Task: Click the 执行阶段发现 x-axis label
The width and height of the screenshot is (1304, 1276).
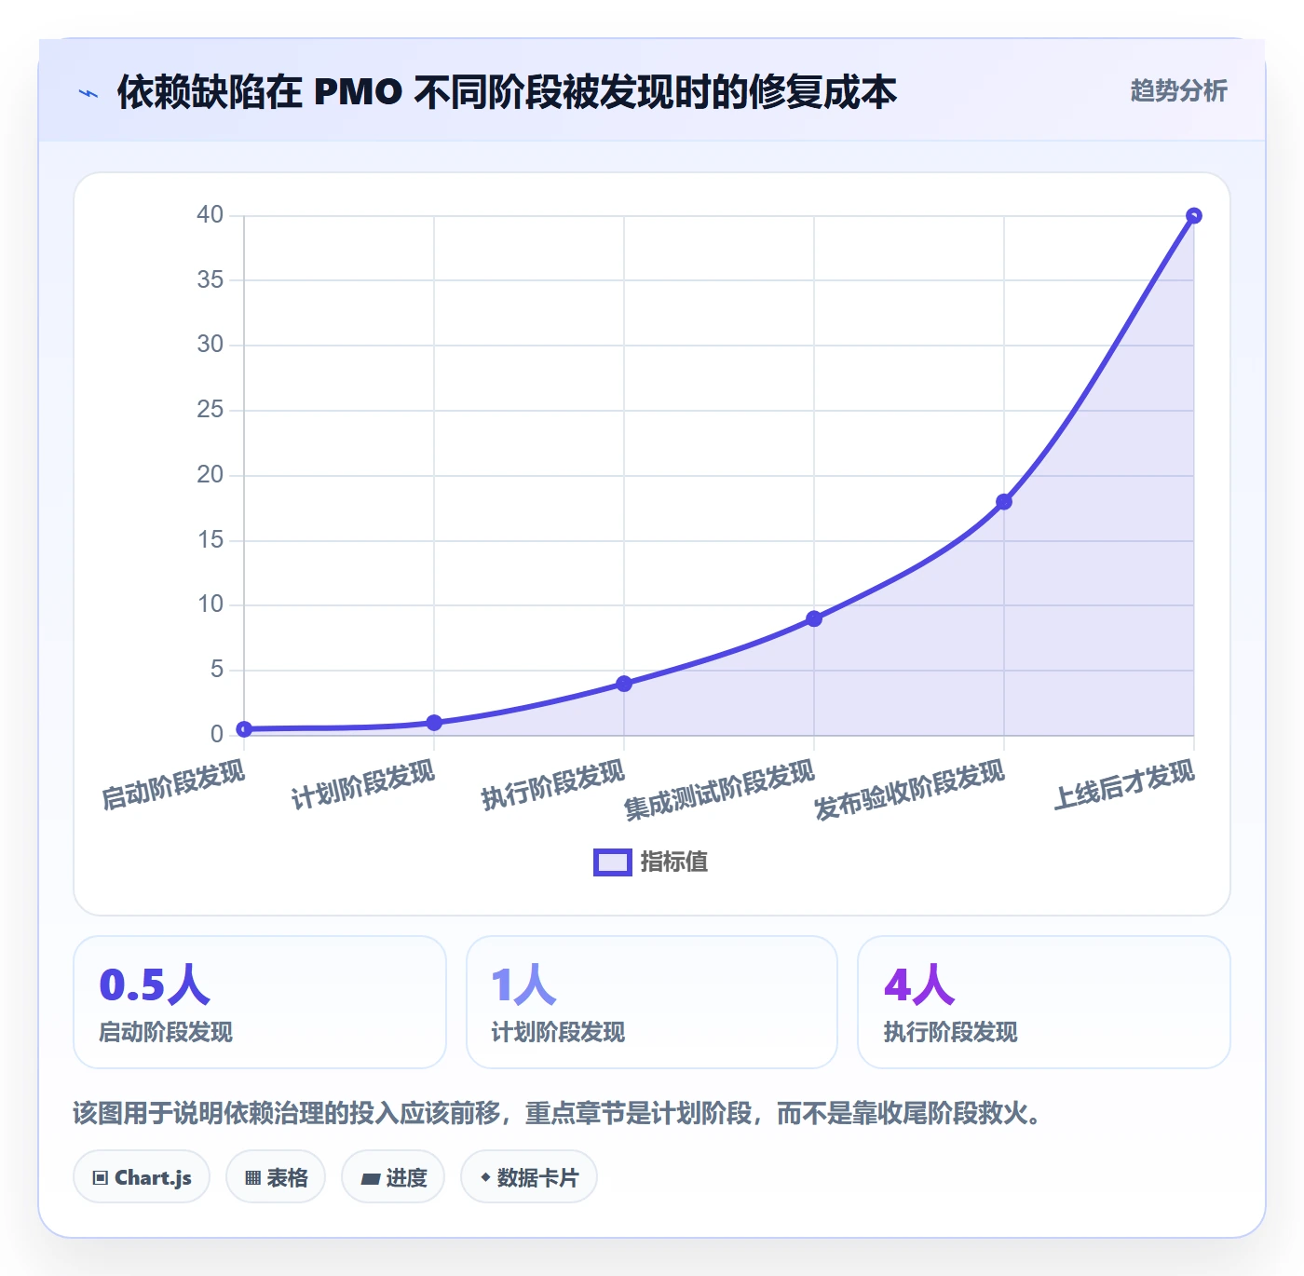Action: tap(553, 784)
